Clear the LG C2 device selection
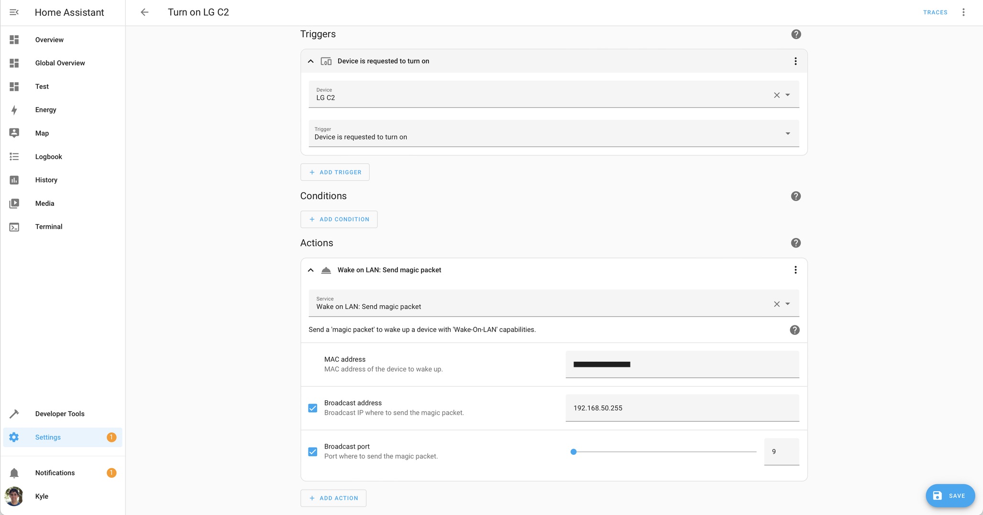 [x=776, y=95]
